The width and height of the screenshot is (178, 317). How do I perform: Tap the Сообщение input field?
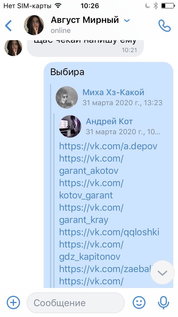(x=76, y=303)
